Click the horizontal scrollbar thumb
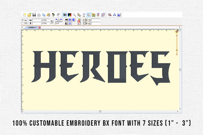 coord(100,111)
